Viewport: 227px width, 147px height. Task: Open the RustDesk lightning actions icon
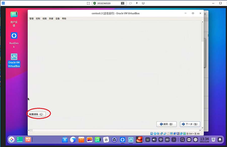(137, 3)
